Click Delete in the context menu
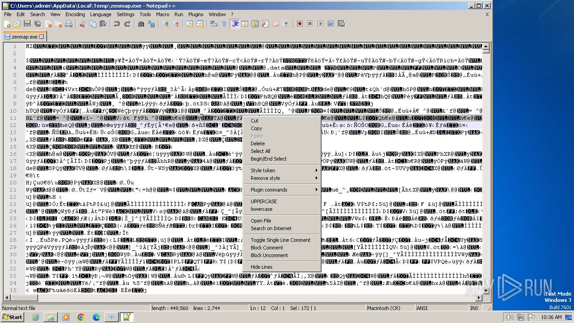Image resolution: width=574 pixels, height=323 pixels. (x=282, y=144)
